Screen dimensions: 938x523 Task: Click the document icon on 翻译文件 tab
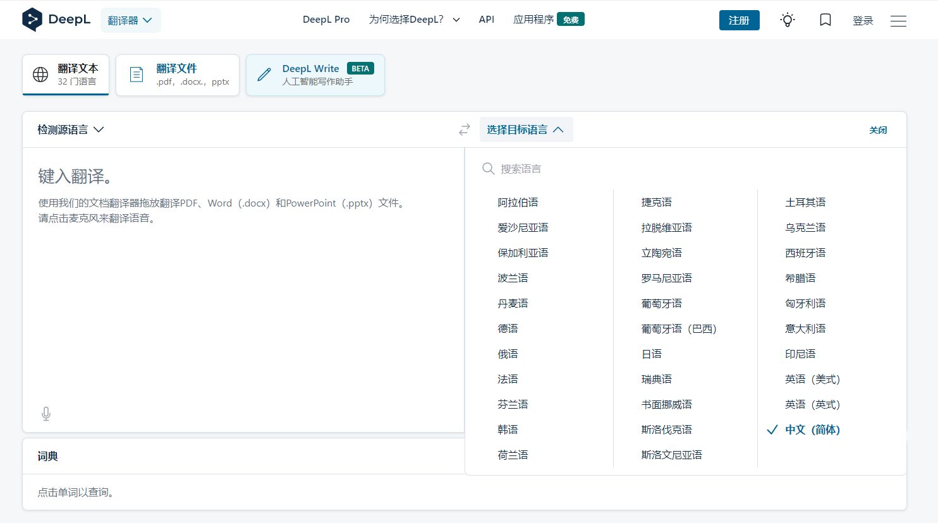click(137, 75)
